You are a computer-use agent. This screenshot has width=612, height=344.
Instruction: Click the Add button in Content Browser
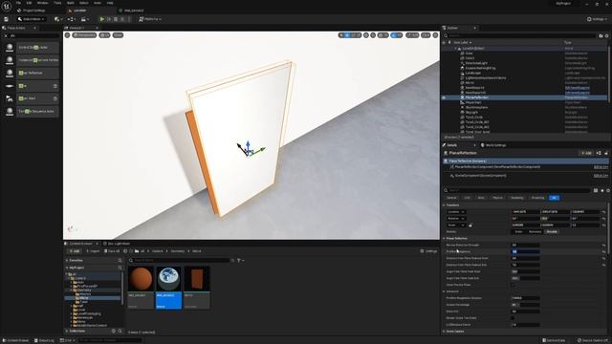(x=74, y=251)
